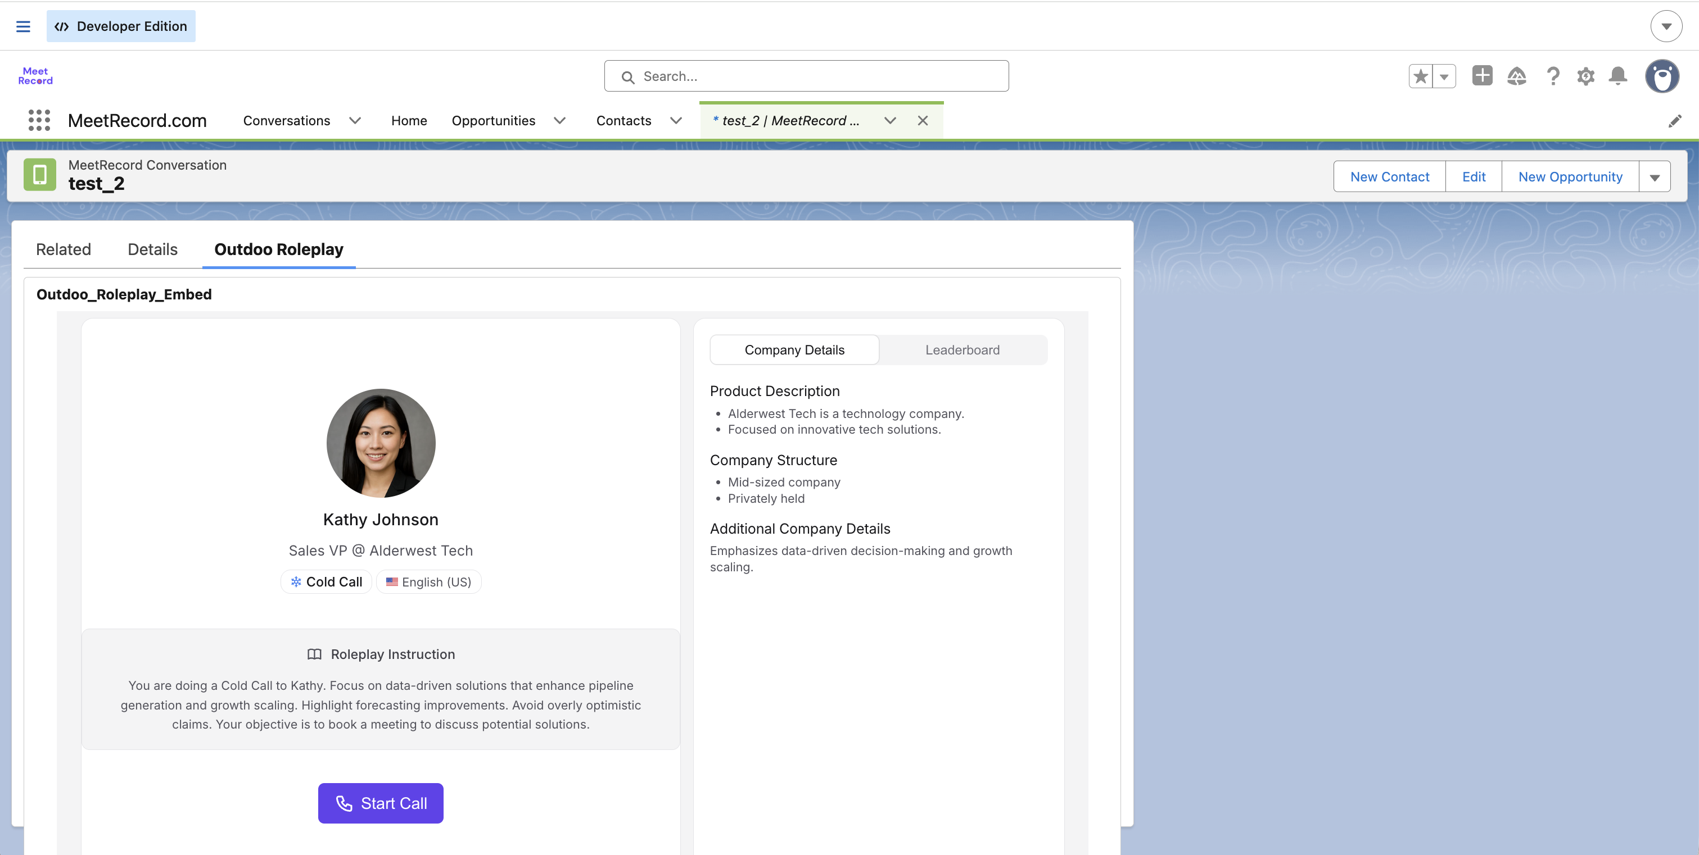The image size is (1699, 855).
Task: Click the Developer Edition badge
Action: [x=121, y=26]
